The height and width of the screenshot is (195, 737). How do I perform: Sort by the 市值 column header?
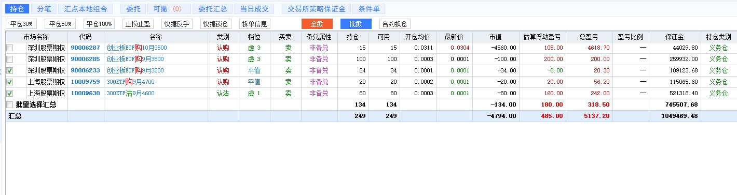click(x=496, y=37)
